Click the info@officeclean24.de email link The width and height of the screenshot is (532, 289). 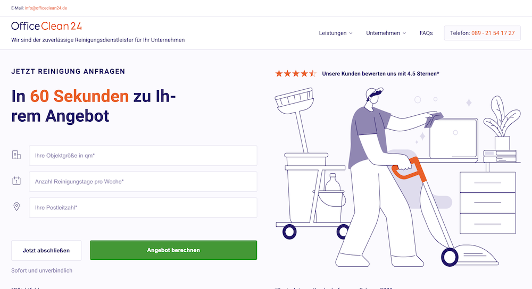pyautogui.click(x=46, y=8)
